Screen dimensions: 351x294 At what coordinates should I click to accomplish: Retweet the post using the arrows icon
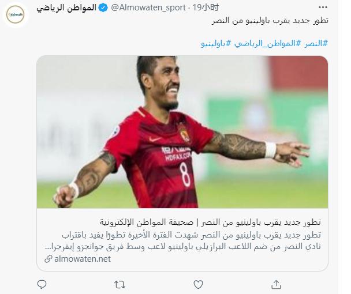coord(120,285)
